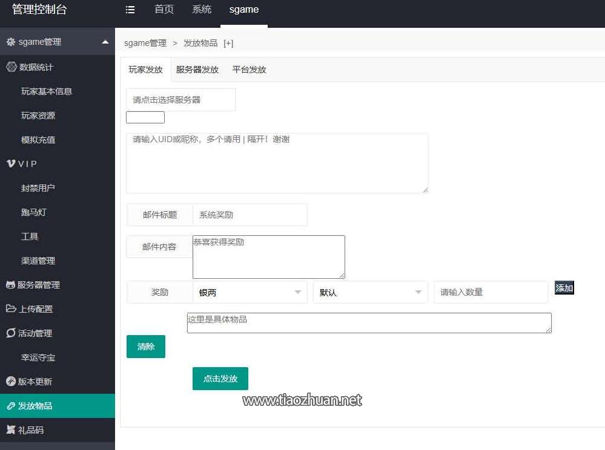605x450 pixels.
Task: Click the 活动管理 icon
Action: click(11, 333)
